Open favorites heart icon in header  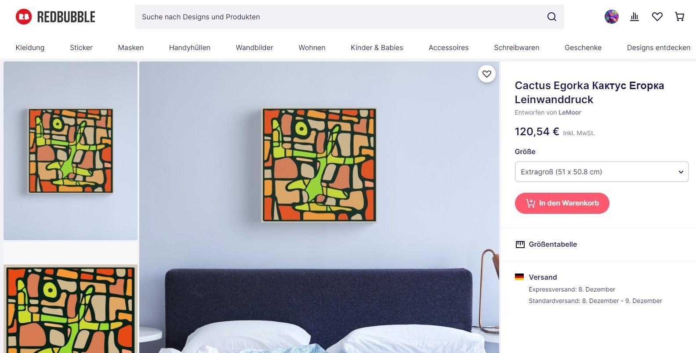657,17
